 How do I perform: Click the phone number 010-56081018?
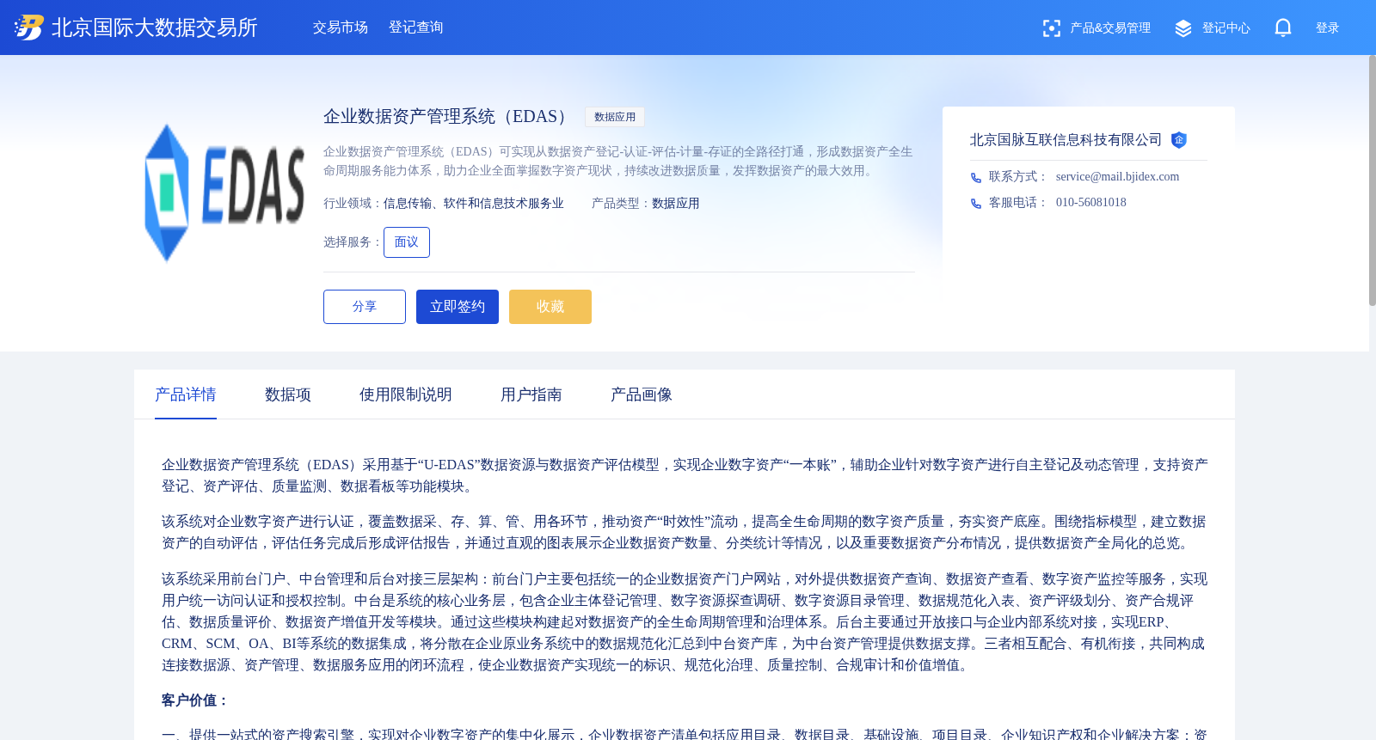1091,203
